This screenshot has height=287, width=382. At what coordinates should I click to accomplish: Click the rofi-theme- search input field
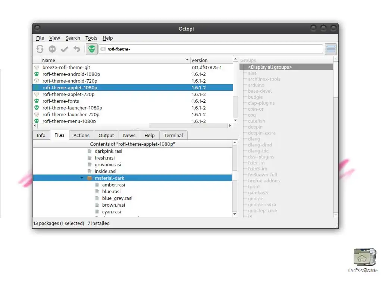coord(211,49)
